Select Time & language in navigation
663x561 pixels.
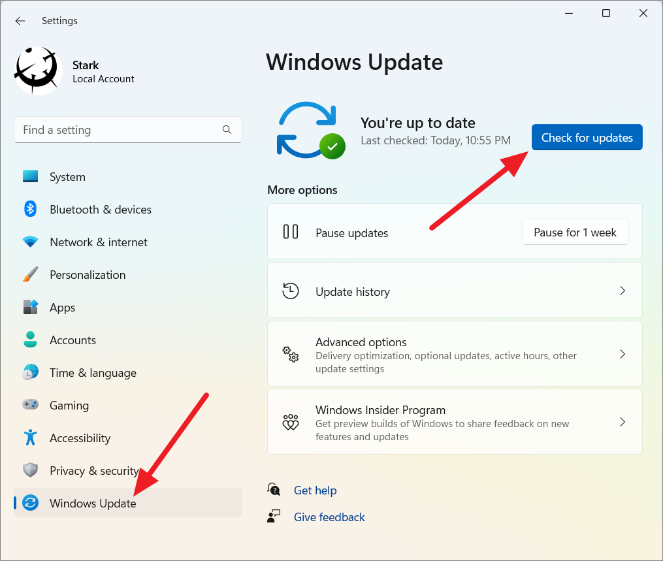pyautogui.click(x=30, y=372)
